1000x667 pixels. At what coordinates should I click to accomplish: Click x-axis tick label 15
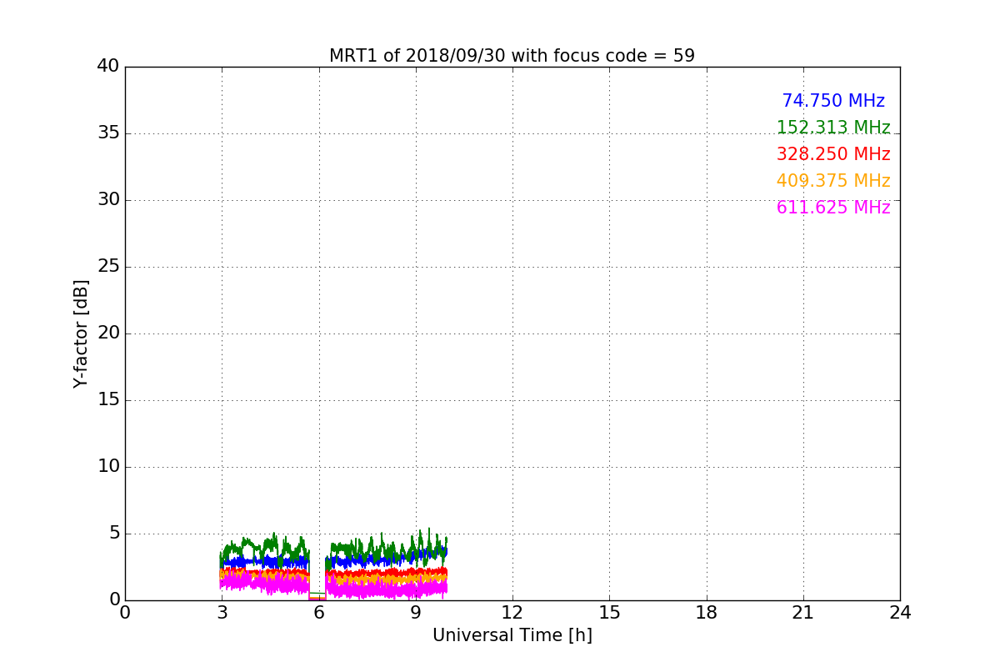coord(609,614)
